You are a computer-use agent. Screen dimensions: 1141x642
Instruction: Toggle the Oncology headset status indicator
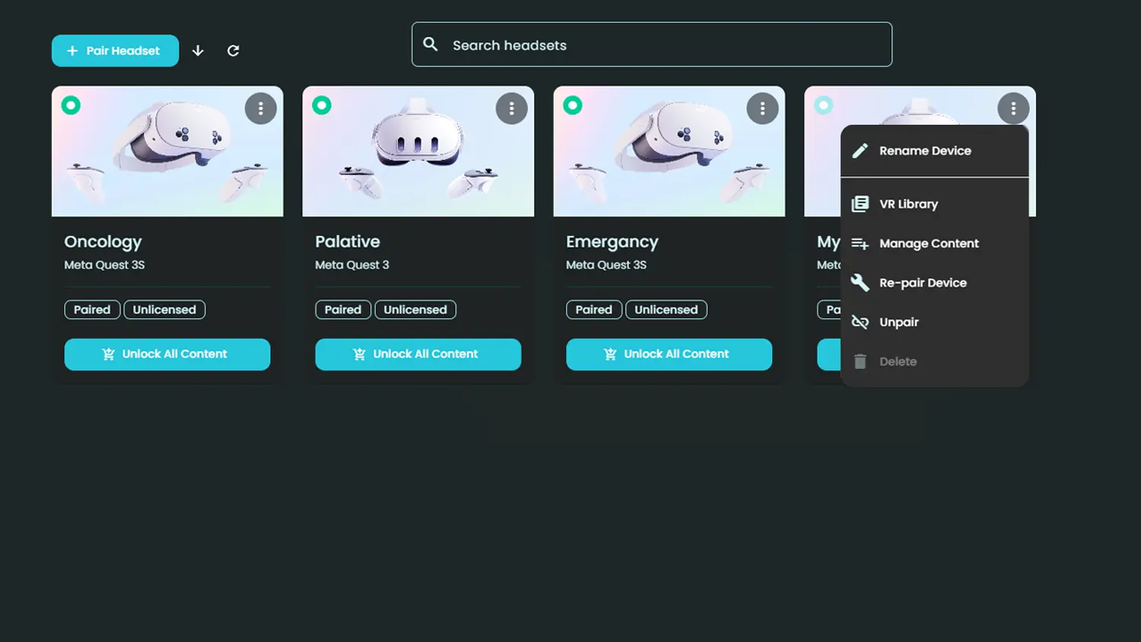coord(71,106)
